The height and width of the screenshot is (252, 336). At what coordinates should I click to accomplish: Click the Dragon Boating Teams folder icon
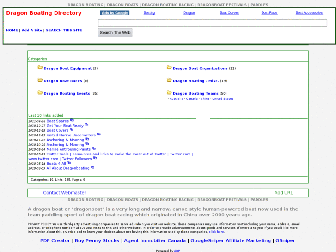point(169,92)
